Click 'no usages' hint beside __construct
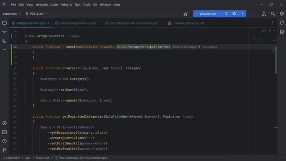This screenshot has height=161, width=286. pos(210,47)
